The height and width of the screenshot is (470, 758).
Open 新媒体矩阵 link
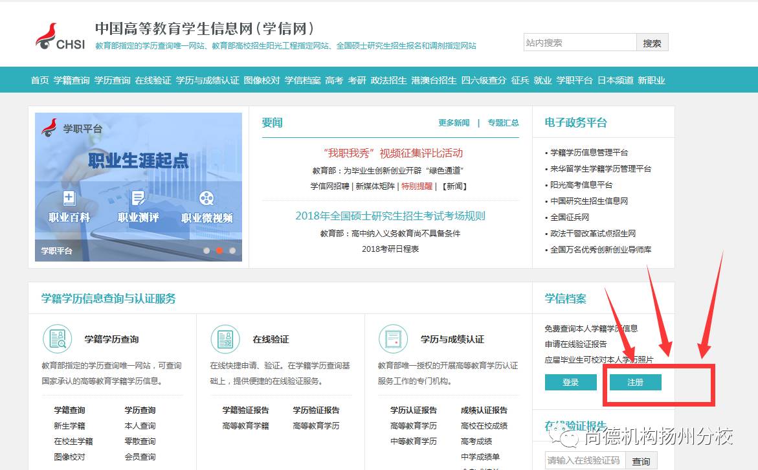(x=375, y=186)
